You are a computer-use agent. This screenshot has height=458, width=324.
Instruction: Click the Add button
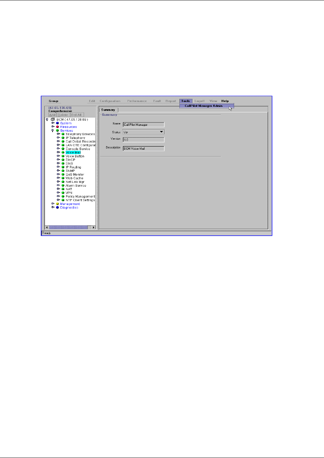coord(52,115)
